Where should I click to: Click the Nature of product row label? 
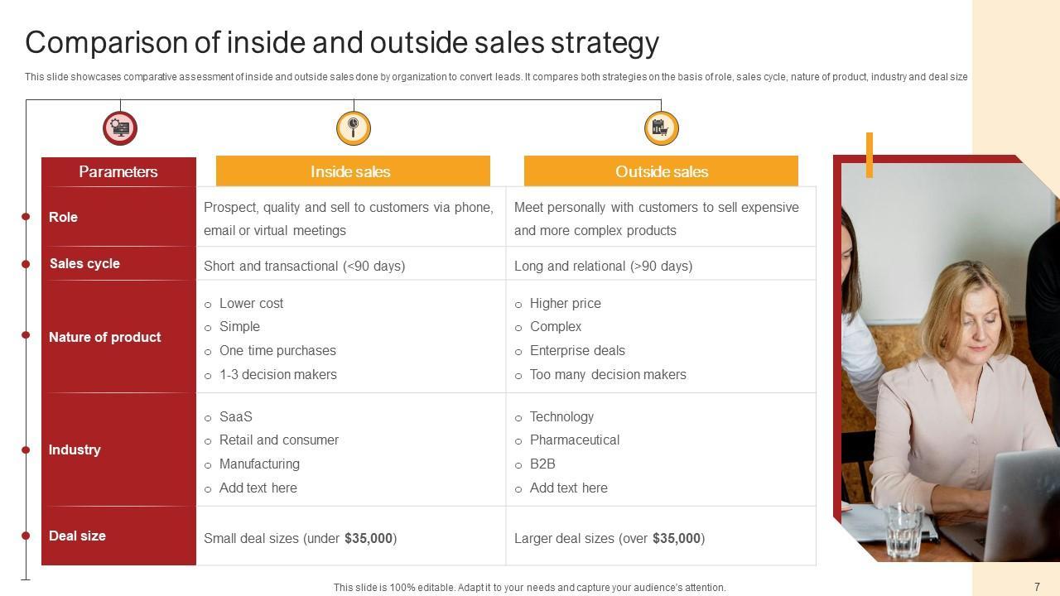pyautogui.click(x=105, y=337)
